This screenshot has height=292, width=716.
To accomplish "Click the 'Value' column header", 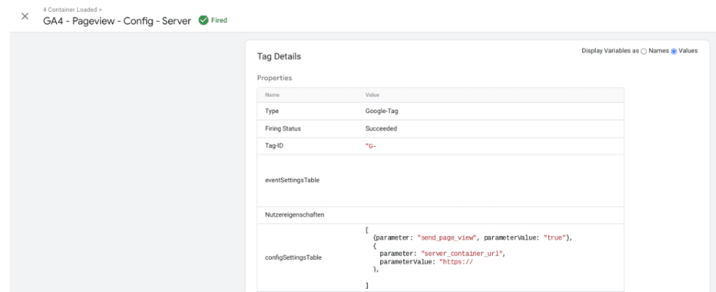I will (x=372, y=95).
